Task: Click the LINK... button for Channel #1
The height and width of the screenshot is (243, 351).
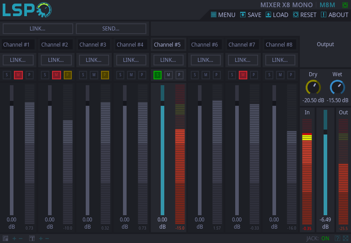Action: pyautogui.click(x=18, y=60)
